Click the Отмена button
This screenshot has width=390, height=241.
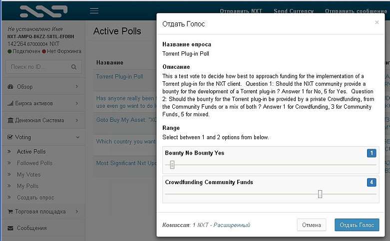pos(312,225)
